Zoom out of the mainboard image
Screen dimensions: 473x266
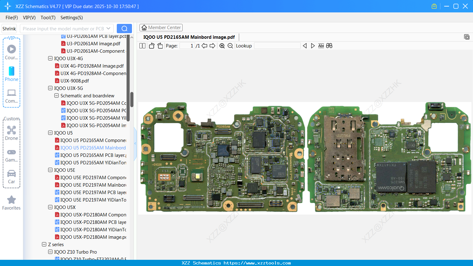tap(230, 46)
